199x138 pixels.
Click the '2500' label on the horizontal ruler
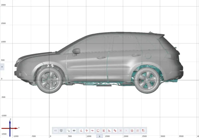(x=144, y=136)
